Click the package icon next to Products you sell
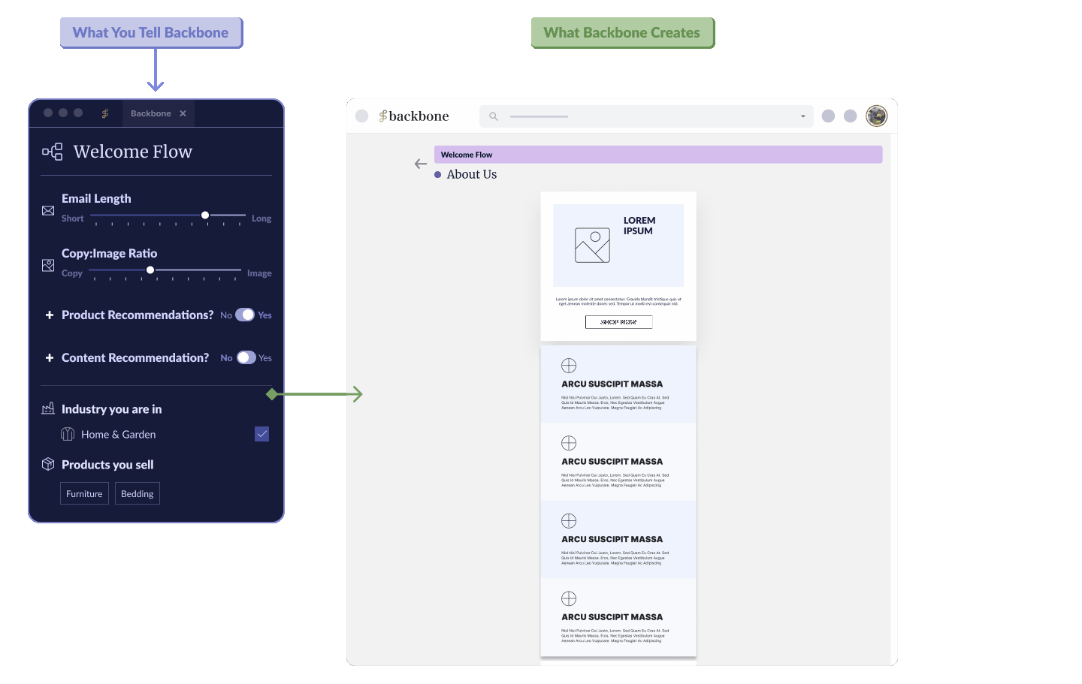This screenshot has height=684, width=1082. [x=47, y=464]
